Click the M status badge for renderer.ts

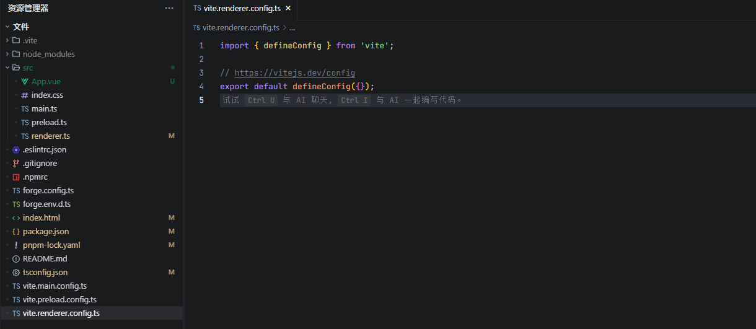(172, 136)
